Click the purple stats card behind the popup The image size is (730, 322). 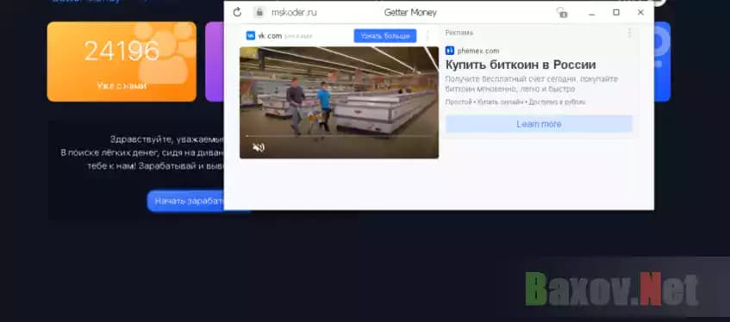point(215,61)
